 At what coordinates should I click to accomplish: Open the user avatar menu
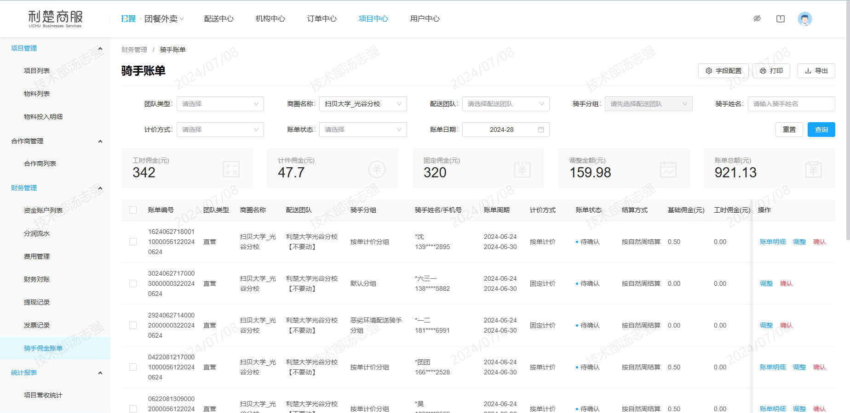pos(805,19)
